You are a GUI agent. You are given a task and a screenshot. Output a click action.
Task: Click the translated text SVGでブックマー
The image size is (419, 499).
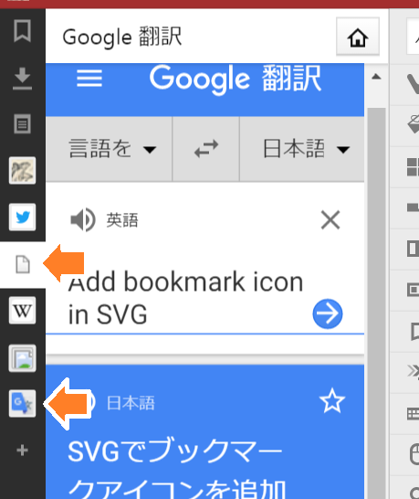tap(174, 451)
